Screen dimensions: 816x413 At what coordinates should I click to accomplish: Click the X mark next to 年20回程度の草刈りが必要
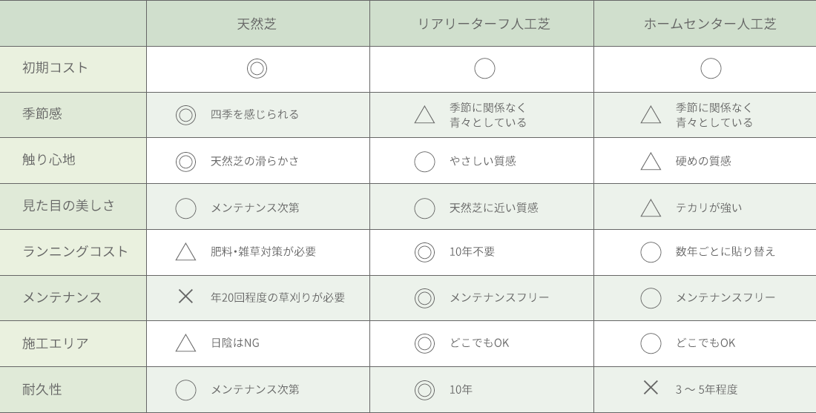[185, 297]
